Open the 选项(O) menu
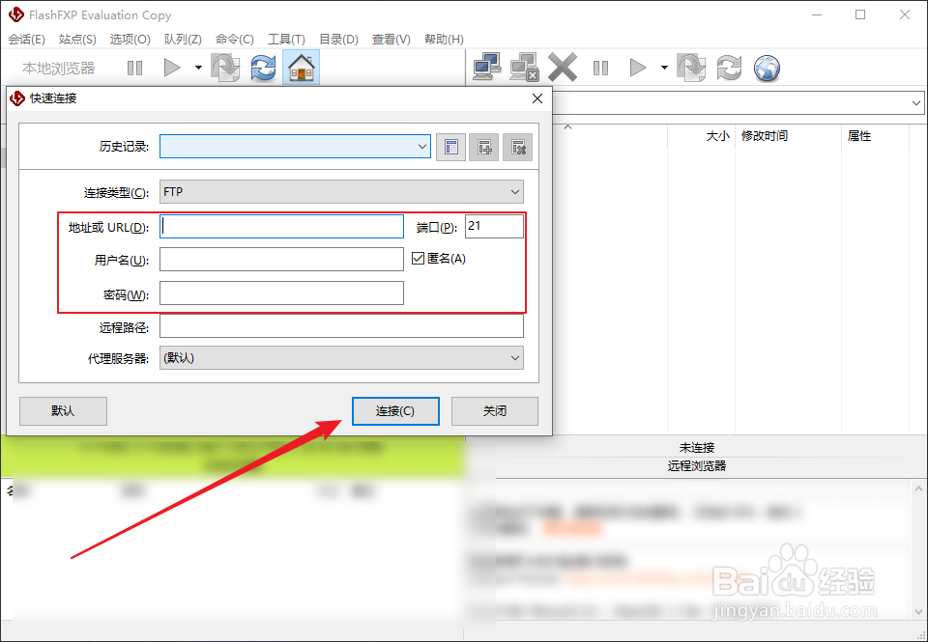 (x=130, y=39)
